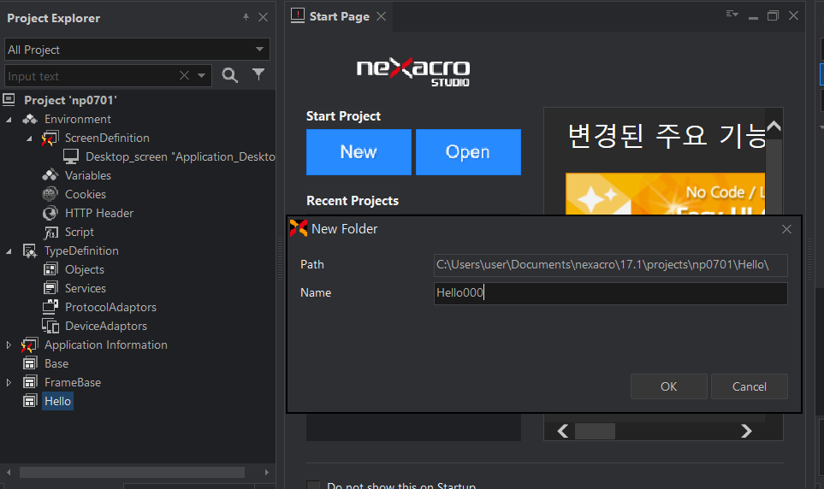Viewport: 824px width, 489px height.
Task: Click the filter funnel icon in Project Explorer
Action: tap(258, 74)
